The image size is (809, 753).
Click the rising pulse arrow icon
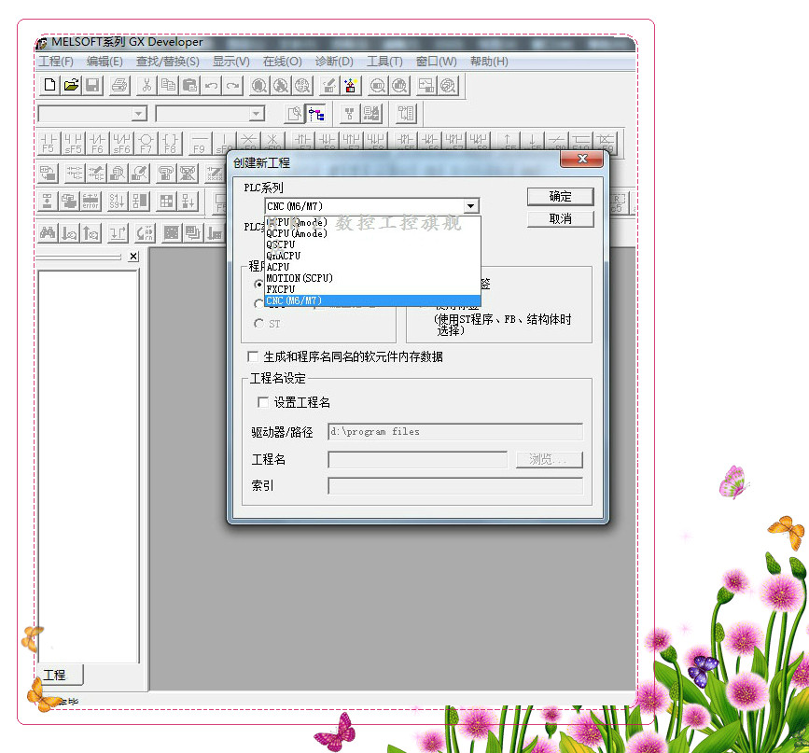click(508, 142)
